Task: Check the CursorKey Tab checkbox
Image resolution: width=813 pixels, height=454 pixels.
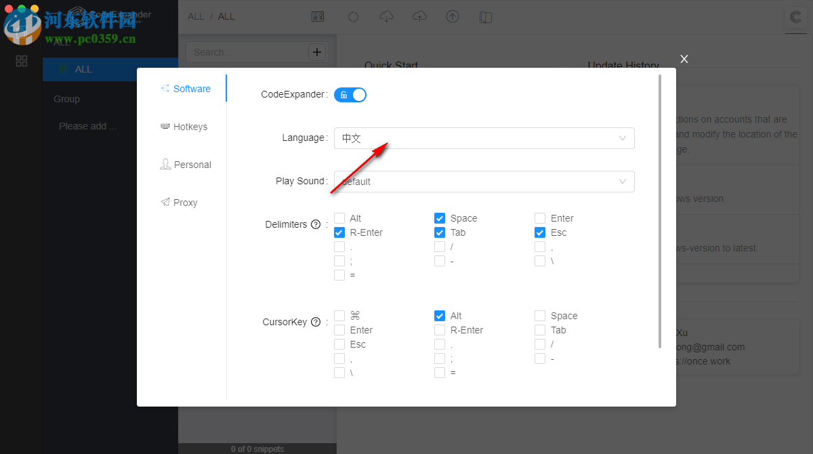Action: [x=540, y=330]
